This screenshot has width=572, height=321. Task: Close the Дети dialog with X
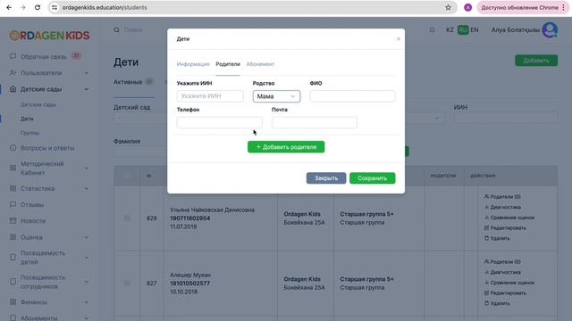pos(399,38)
